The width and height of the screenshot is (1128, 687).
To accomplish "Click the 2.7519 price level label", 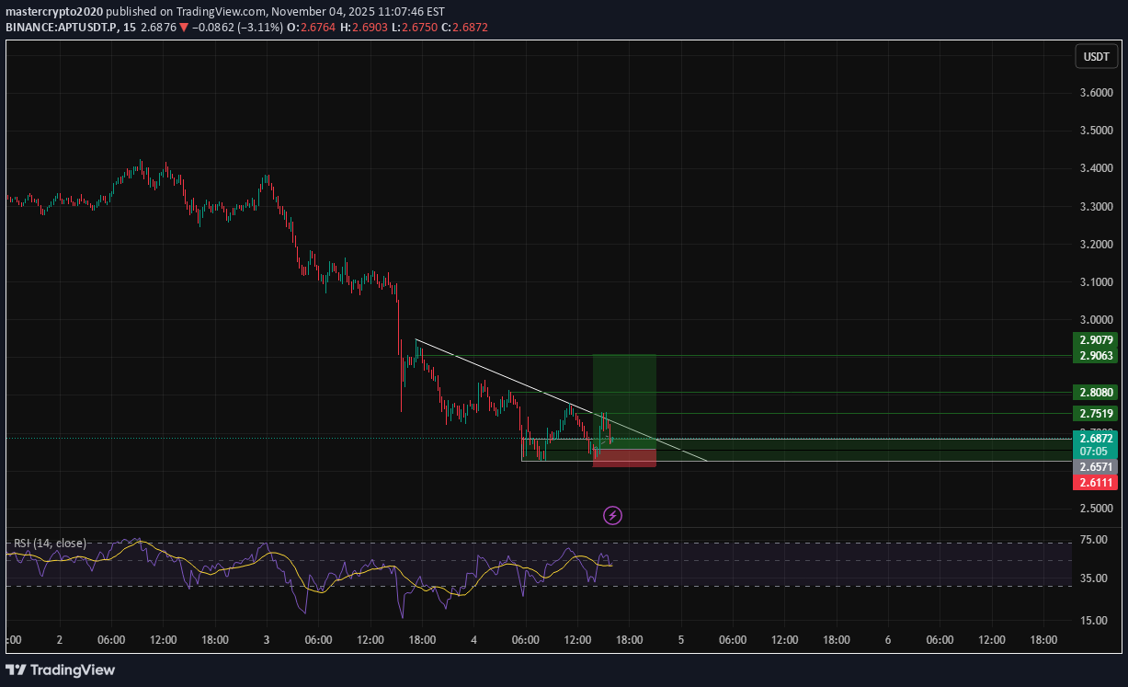I will point(1095,413).
